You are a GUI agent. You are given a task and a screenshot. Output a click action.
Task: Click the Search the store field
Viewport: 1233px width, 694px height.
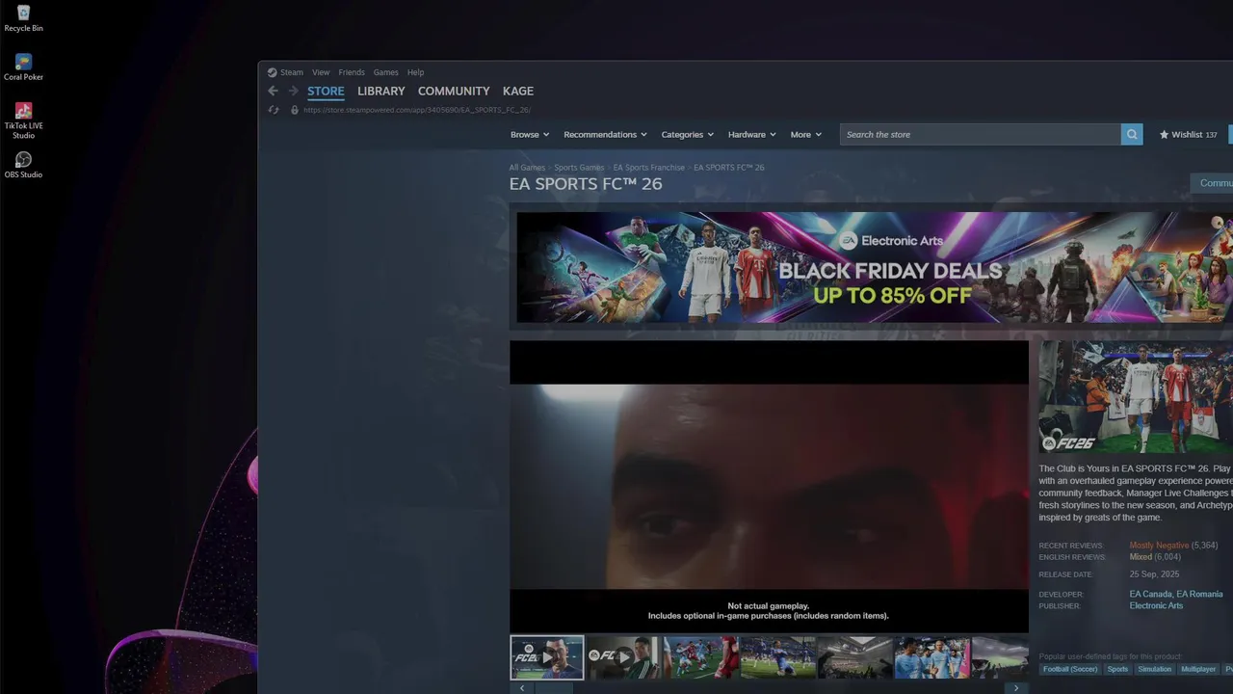pos(981,135)
